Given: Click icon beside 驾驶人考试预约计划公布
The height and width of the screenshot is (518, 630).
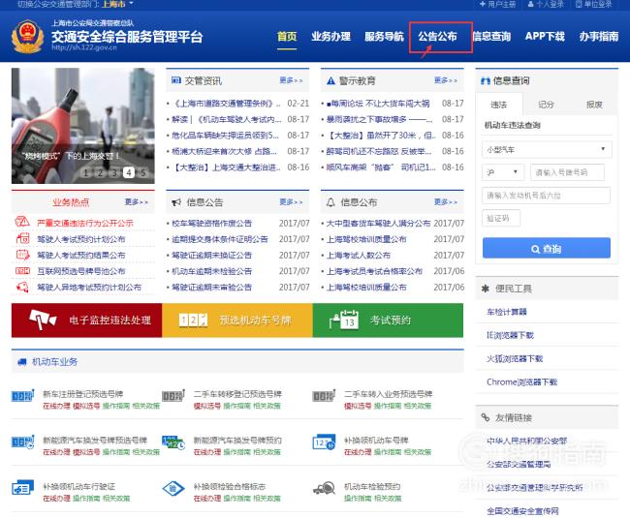Looking at the screenshot, I should pos(22,238).
